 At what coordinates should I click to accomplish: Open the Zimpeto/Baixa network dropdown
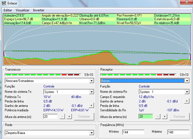(x=92, y=133)
